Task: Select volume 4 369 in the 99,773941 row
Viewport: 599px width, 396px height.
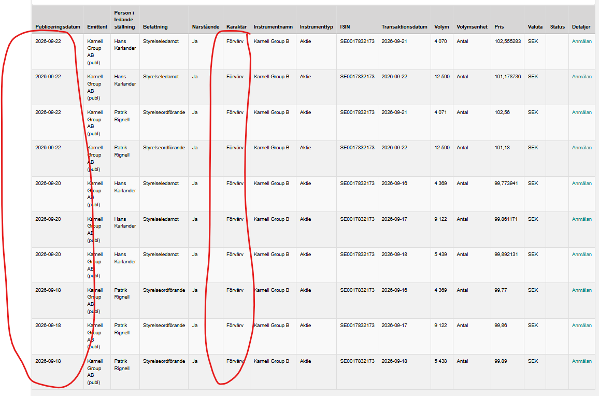Action: [x=440, y=183]
